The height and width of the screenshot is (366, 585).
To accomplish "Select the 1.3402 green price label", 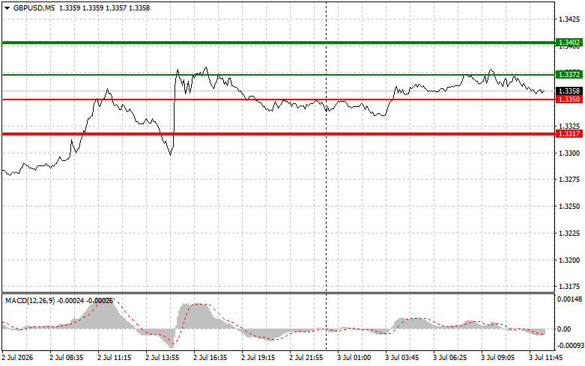I will point(569,43).
